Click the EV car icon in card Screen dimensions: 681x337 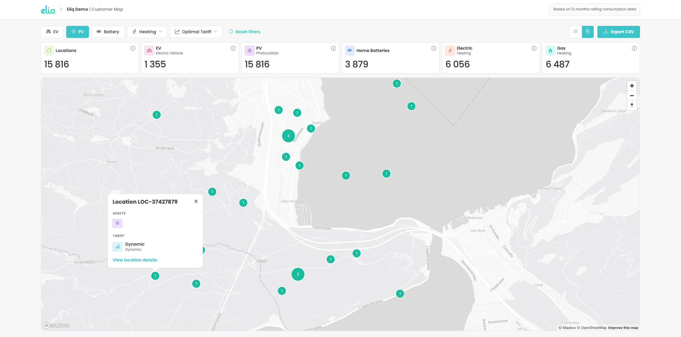149,50
